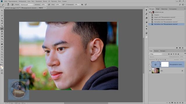The height and width of the screenshot is (104, 186).
Task: Delete layer using the Layers panel trash icon
Action: coord(183,103)
